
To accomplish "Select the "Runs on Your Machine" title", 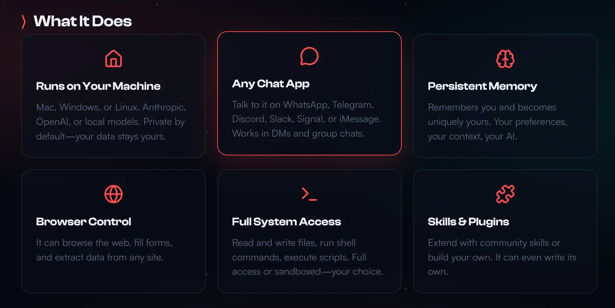I will (98, 86).
